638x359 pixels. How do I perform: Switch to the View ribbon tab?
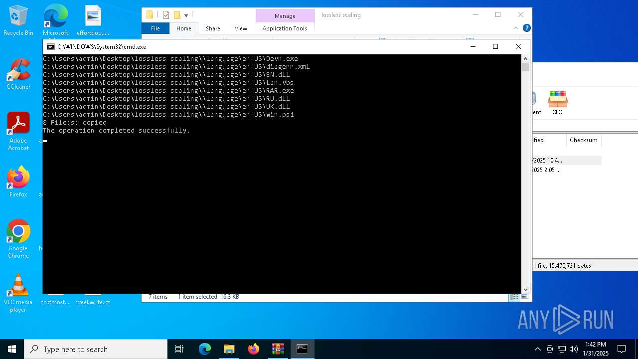(x=241, y=28)
